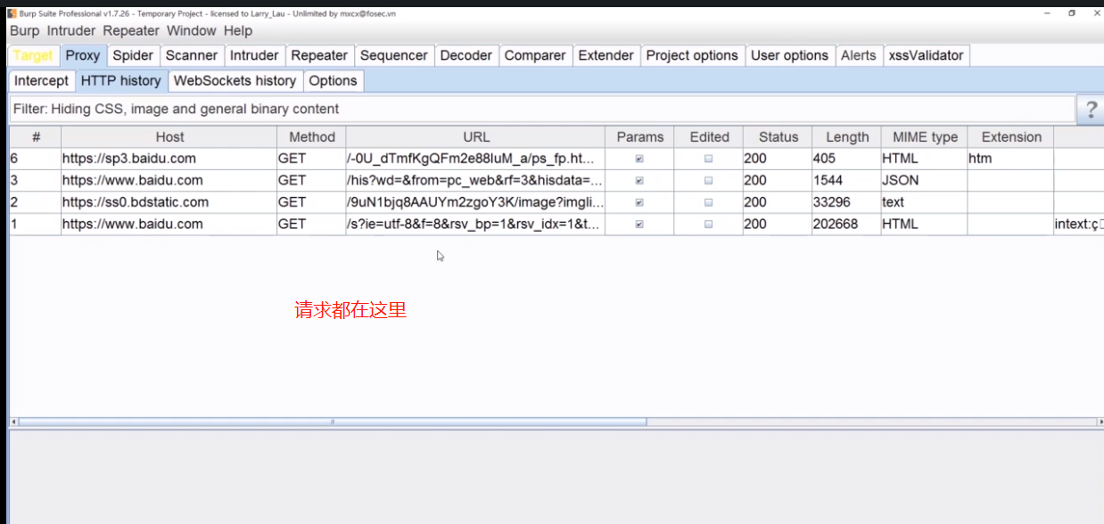Click the JSON MIME type cell
This screenshot has width=1104, height=524.
(924, 180)
